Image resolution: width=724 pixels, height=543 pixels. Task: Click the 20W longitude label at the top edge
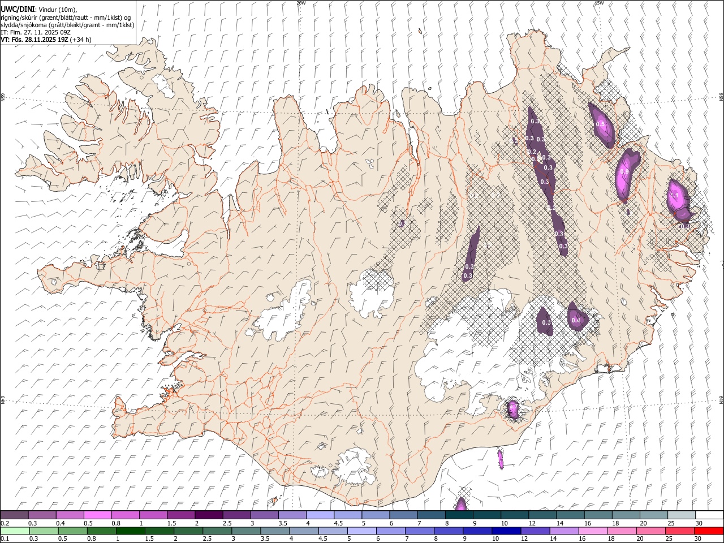[x=301, y=3]
